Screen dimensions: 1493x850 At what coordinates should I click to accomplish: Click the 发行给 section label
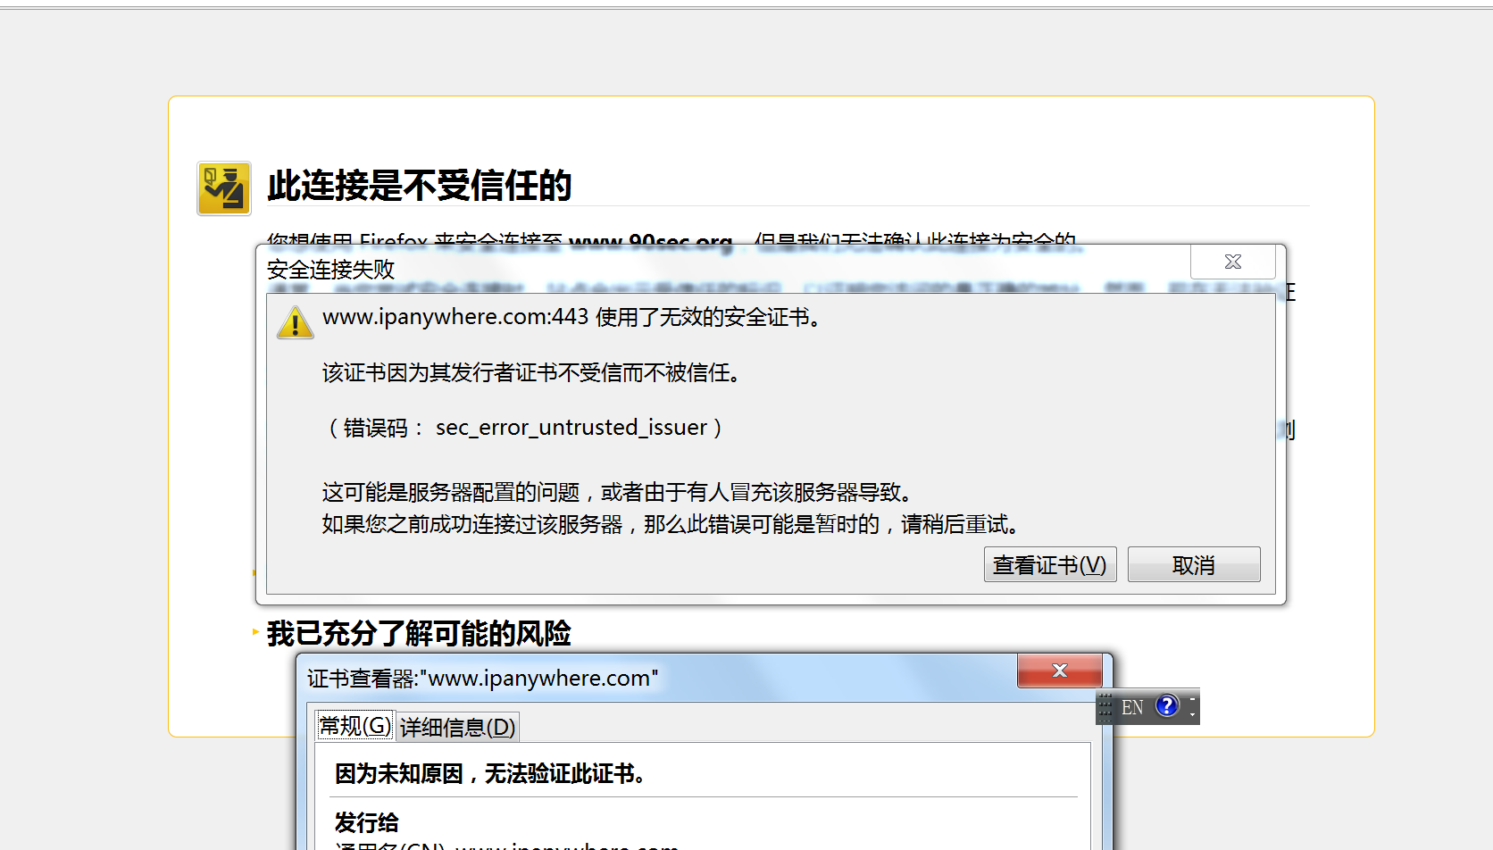(x=367, y=821)
